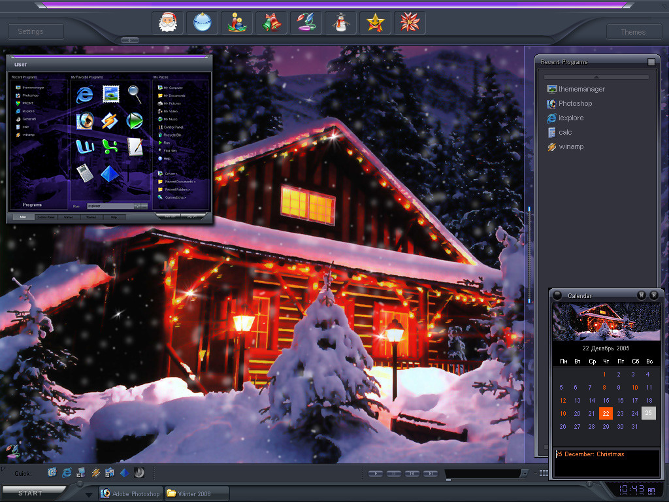Open Winter 2006 folder taskbar button
This screenshot has width=669, height=502.
(197, 494)
